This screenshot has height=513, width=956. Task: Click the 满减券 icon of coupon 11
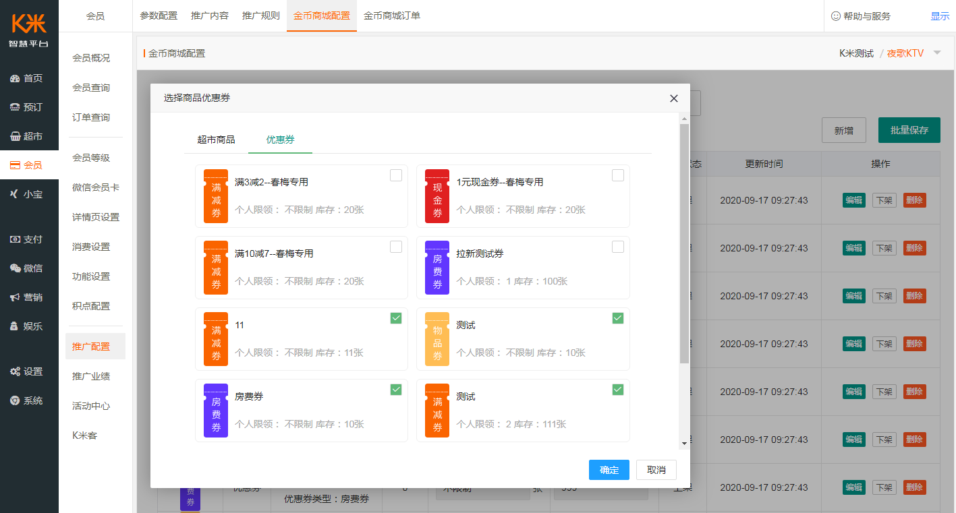[x=216, y=339]
